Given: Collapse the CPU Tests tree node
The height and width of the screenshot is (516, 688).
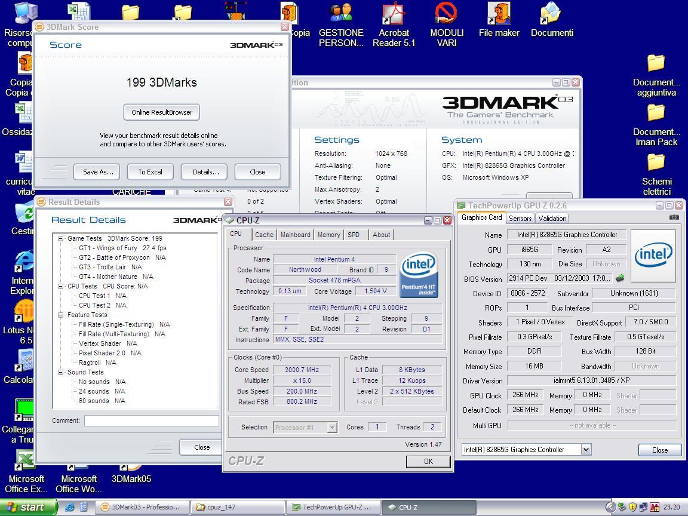Looking at the screenshot, I should pos(60,286).
